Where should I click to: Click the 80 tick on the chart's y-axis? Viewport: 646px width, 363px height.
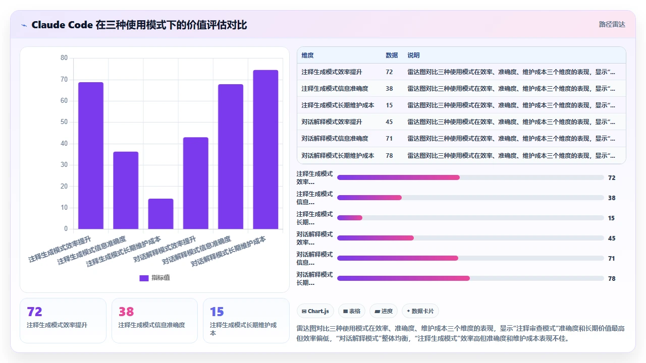tap(64, 58)
